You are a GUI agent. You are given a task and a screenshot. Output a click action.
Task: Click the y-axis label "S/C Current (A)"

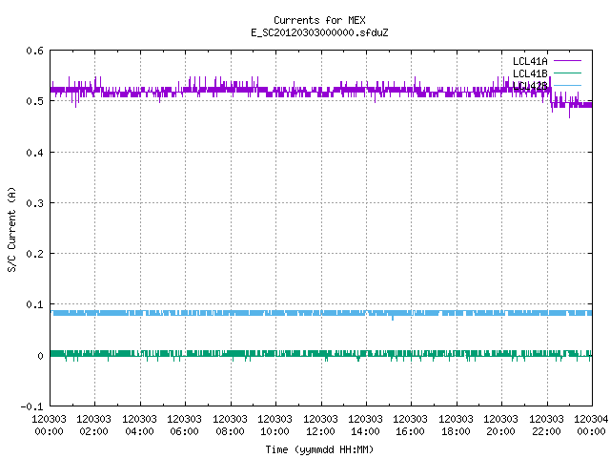click(12, 230)
